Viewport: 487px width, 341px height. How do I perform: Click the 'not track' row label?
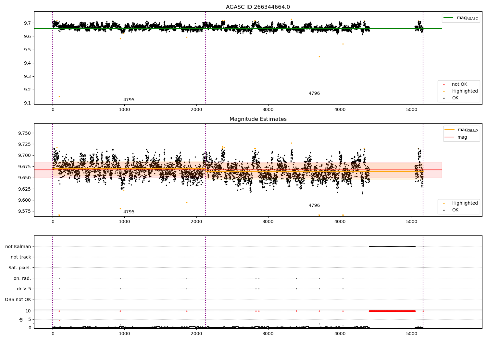tap(21, 257)
